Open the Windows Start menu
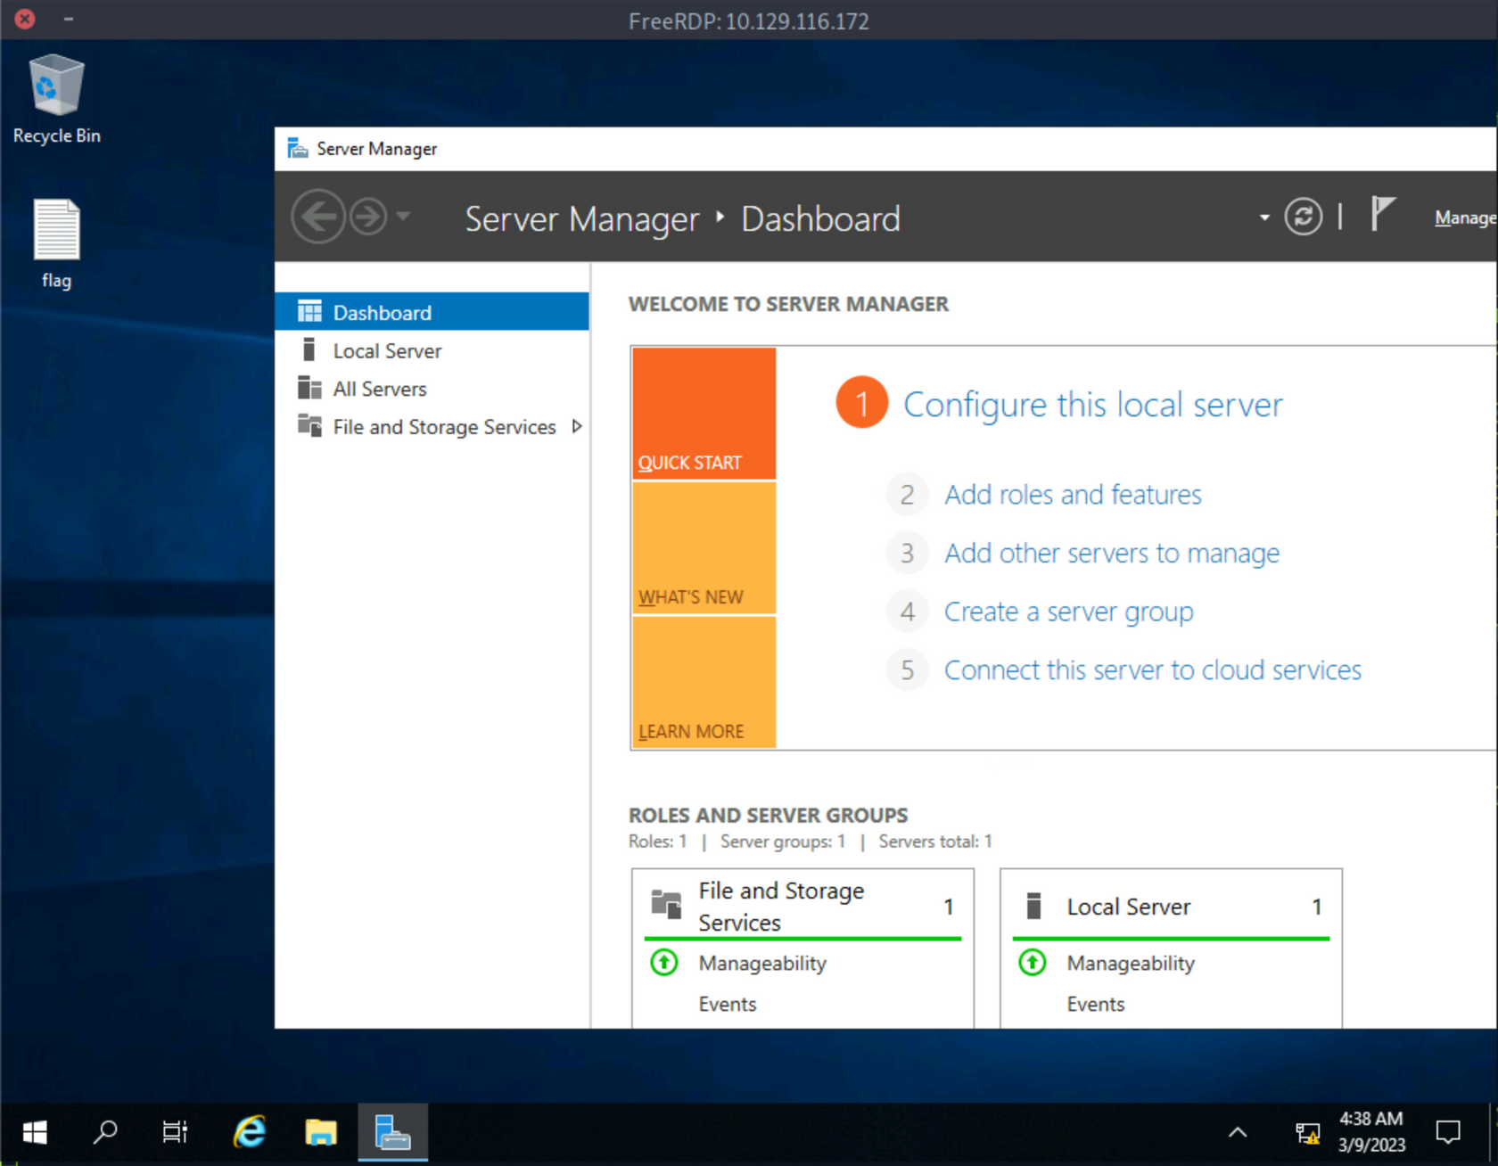 (x=35, y=1133)
